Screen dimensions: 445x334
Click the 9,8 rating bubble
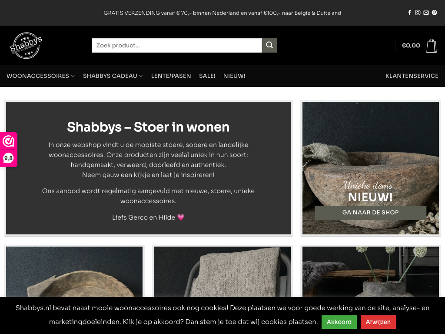pos(9,158)
